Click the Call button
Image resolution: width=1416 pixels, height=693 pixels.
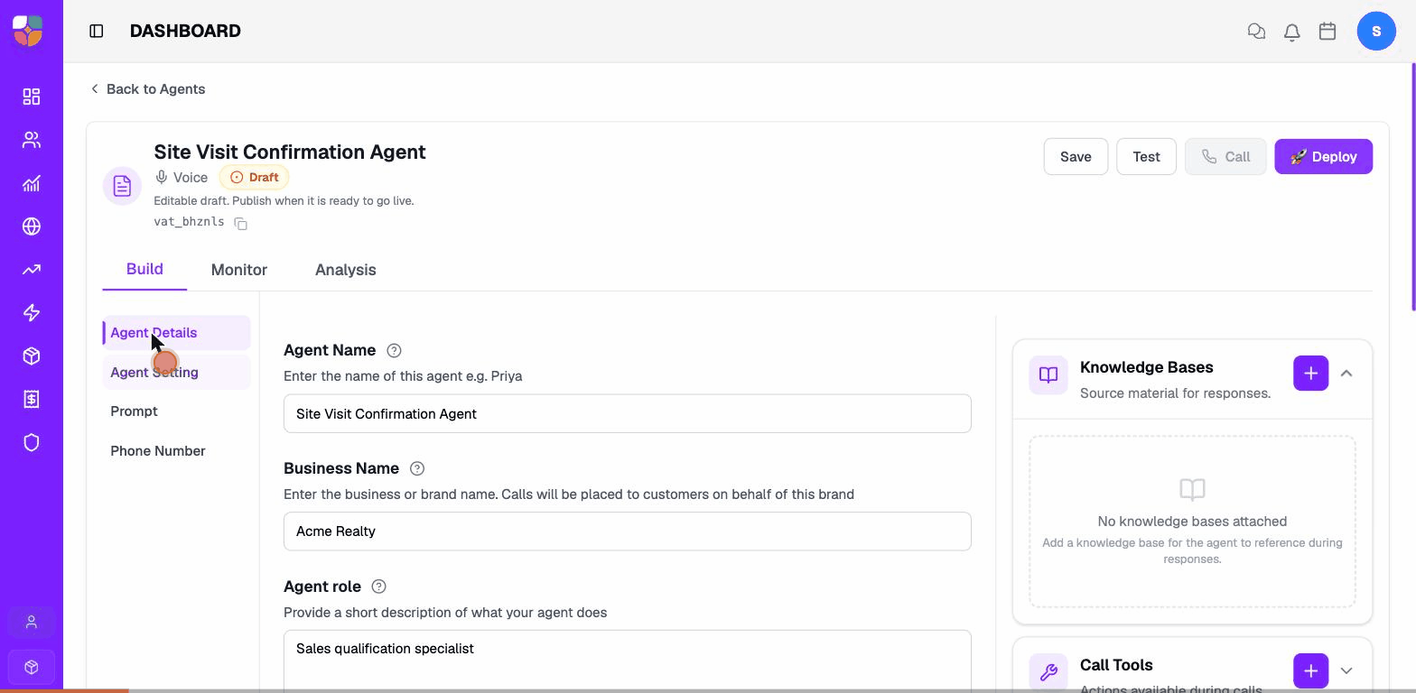(x=1225, y=157)
